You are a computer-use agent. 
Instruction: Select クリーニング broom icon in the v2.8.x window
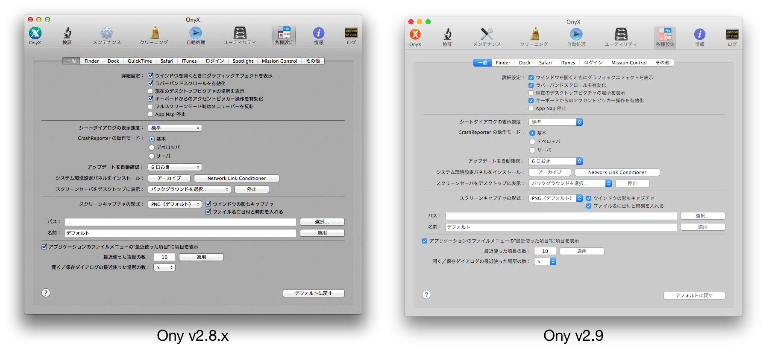(154, 33)
